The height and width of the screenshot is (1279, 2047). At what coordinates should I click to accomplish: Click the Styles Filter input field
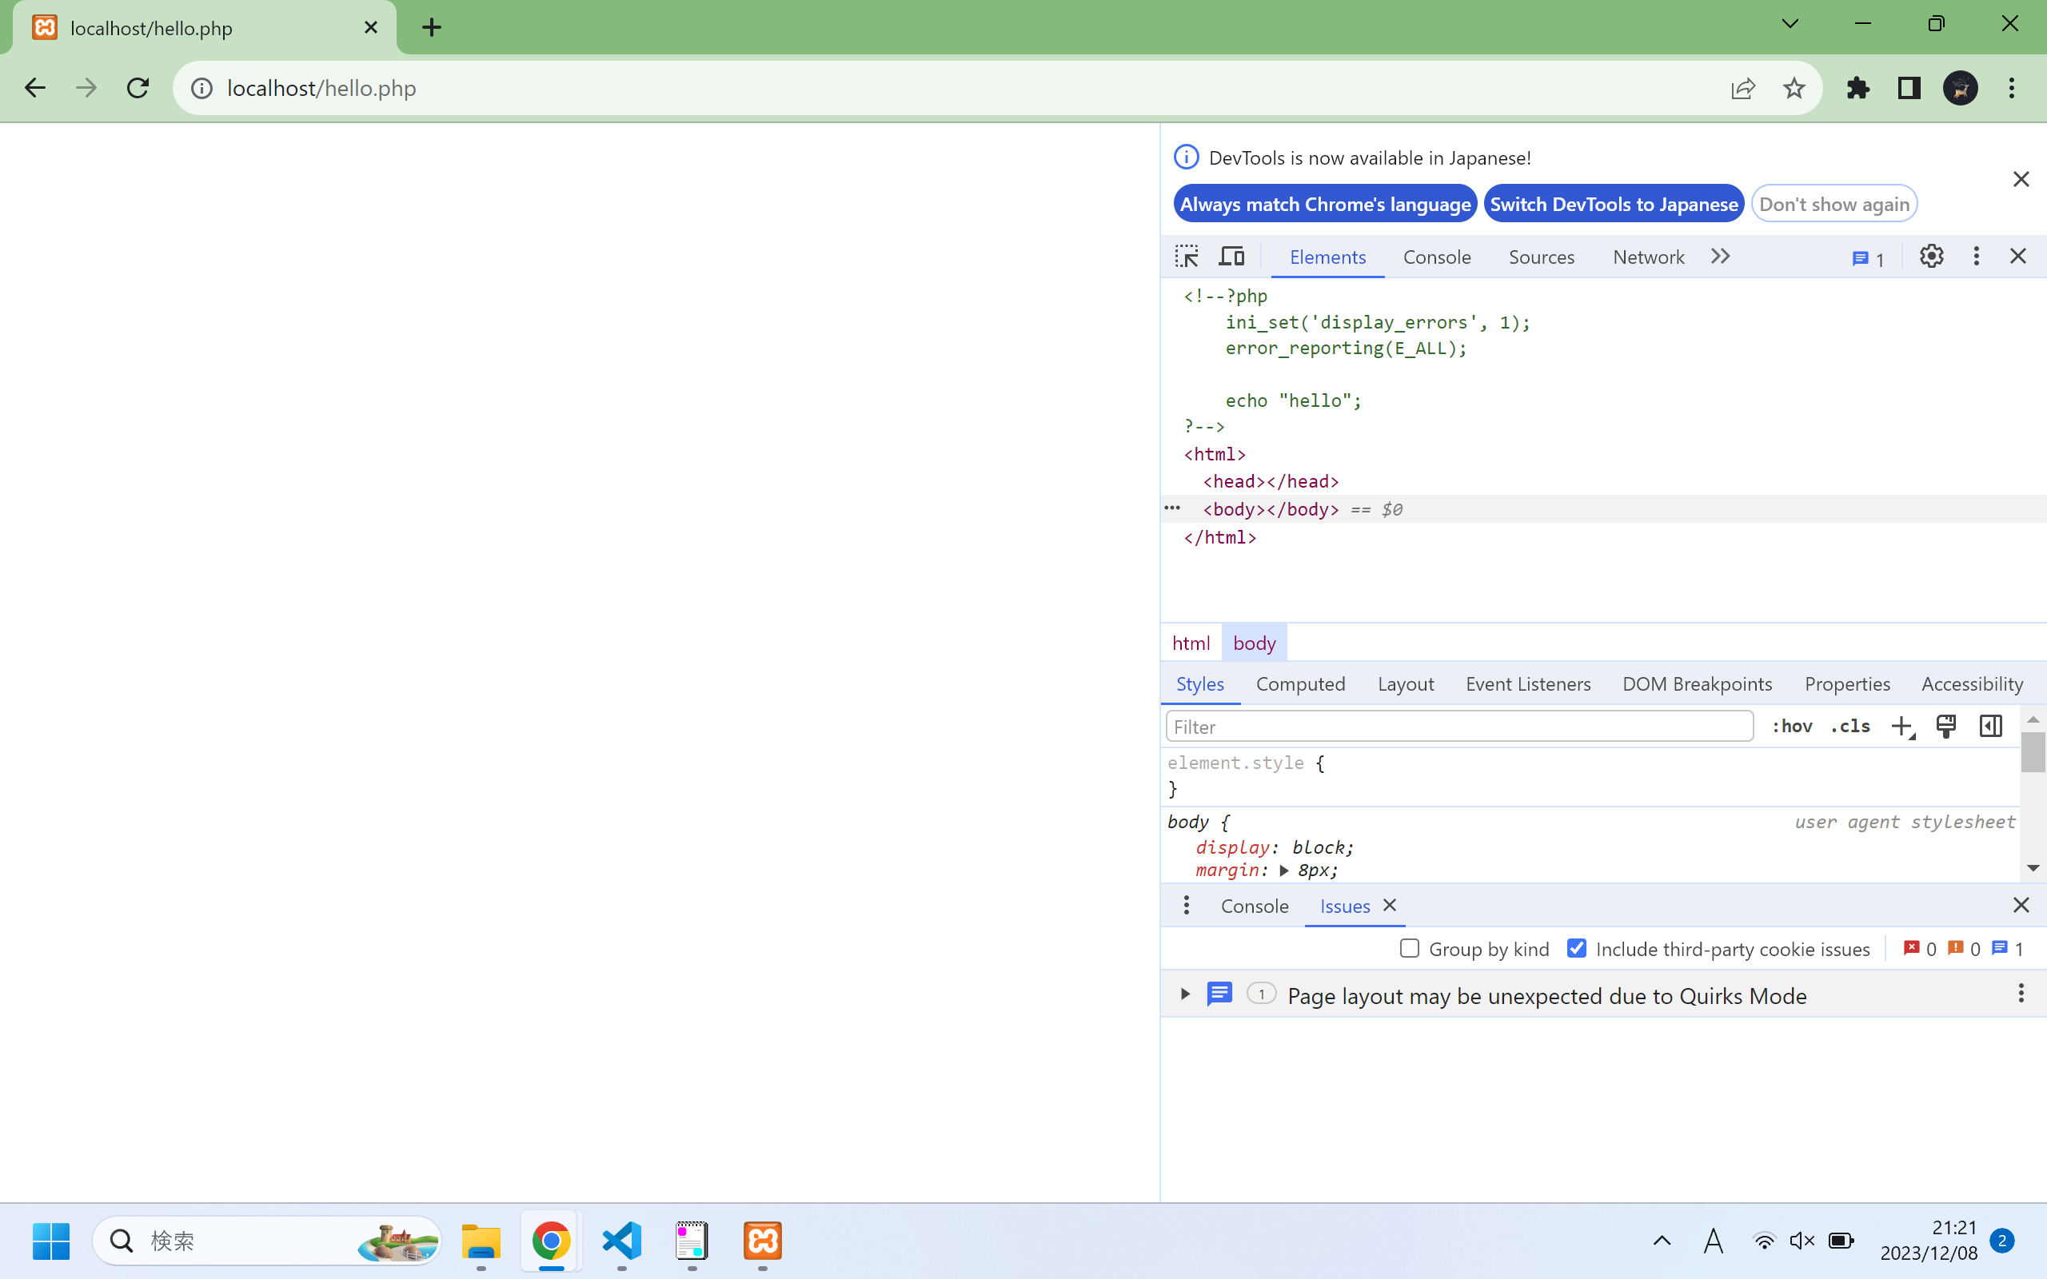pyautogui.click(x=1459, y=727)
